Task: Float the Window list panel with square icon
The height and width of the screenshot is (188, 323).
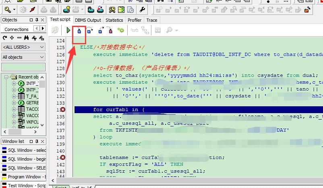Action: coord(31,141)
